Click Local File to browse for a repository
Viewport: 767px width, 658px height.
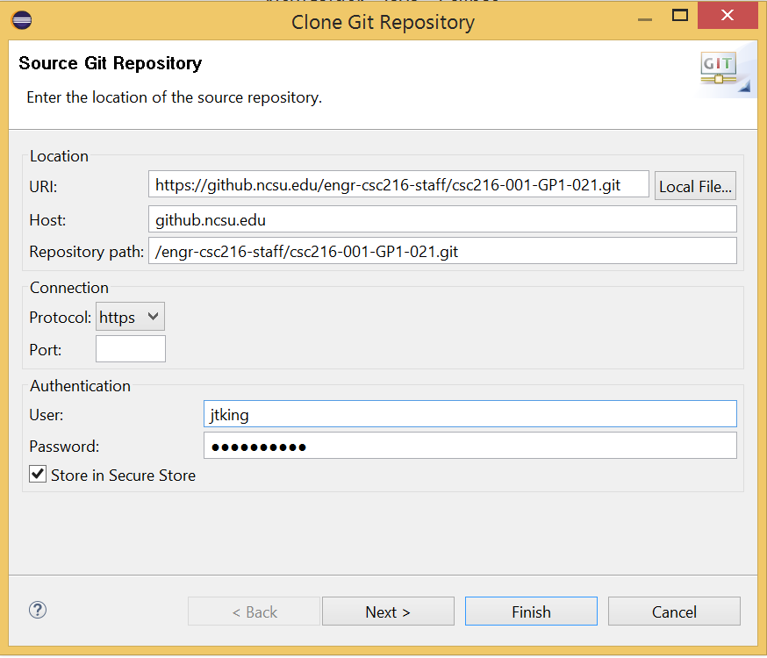(x=695, y=185)
